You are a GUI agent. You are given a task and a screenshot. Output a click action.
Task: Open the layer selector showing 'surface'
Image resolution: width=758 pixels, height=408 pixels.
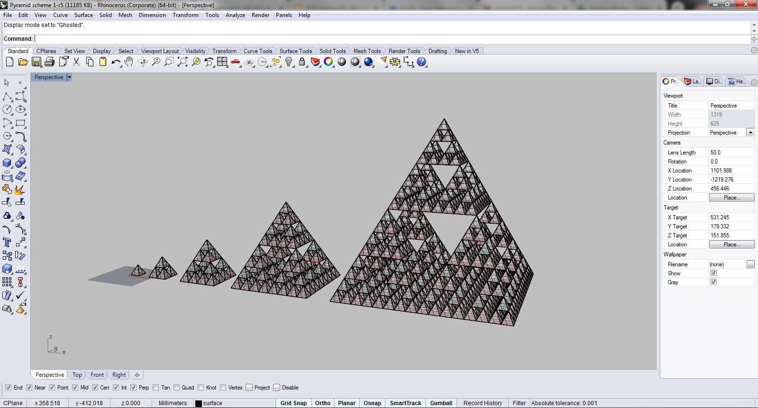pyautogui.click(x=212, y=403)
